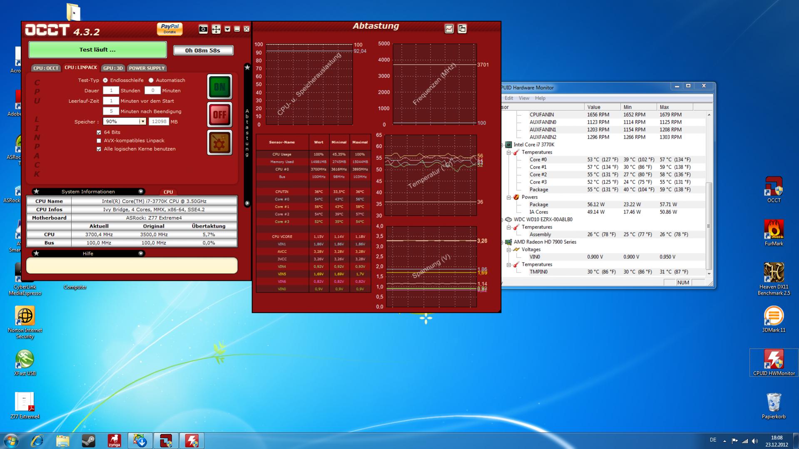Image resolution: width=799 pixels, height=449 pixels.
Task: Select the Automatisch test type
Action: 151,80
